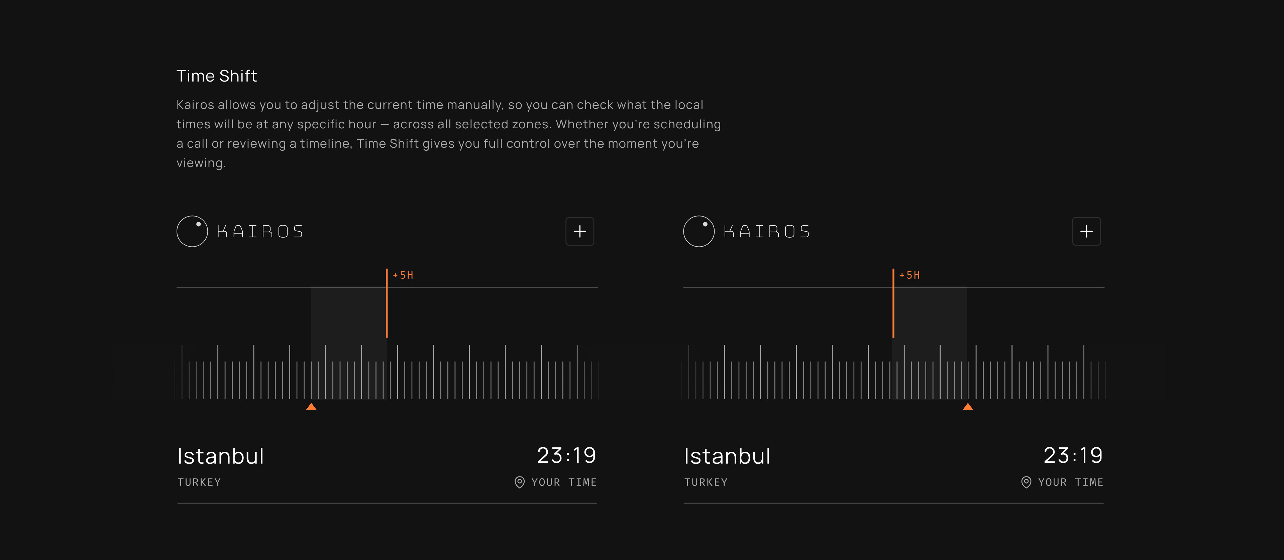1284x560 pixels.
Task: Click the KAIROS wordmark in left panel
Action: (260, 232)
